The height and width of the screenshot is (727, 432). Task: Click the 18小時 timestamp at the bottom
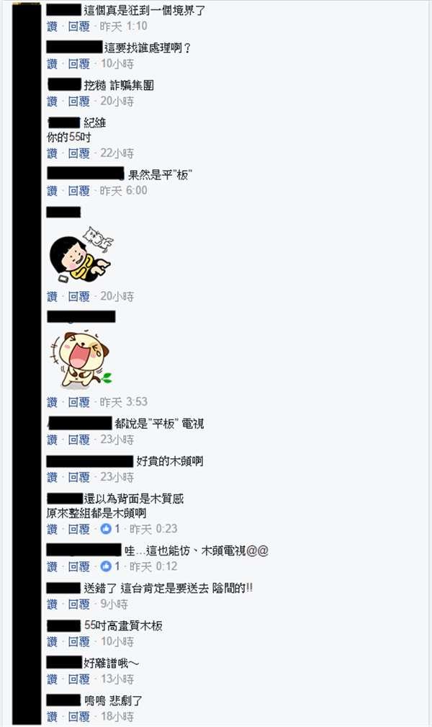pyautogui.click(x=117, y=717)
